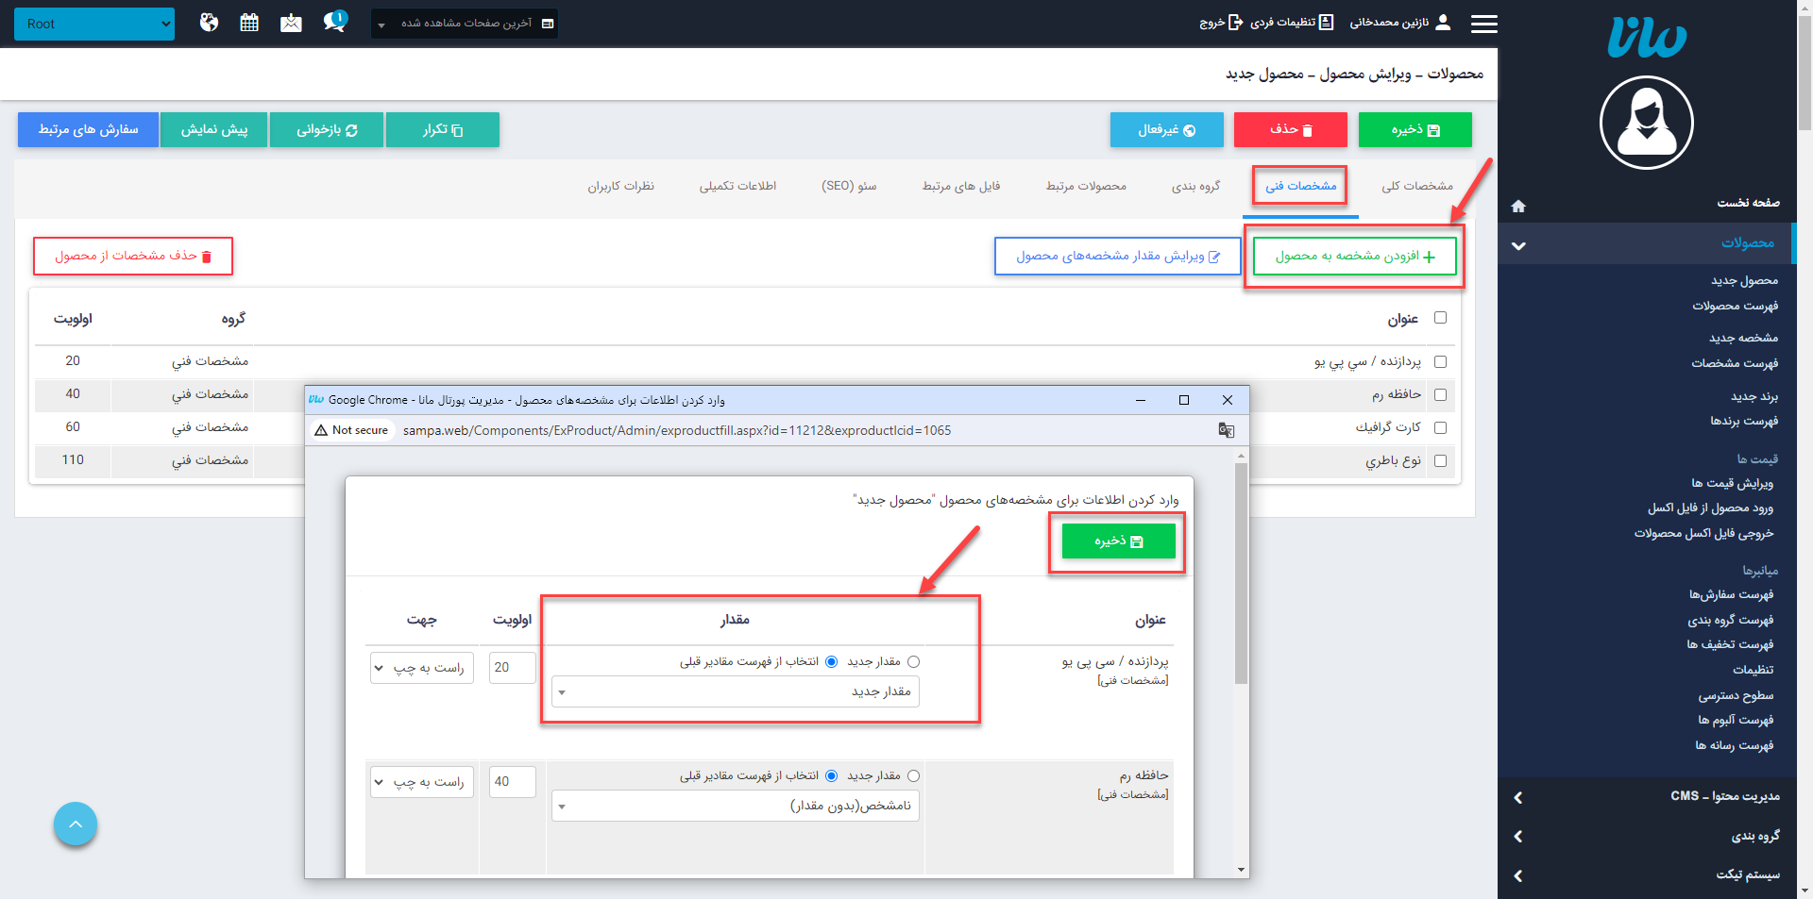The width and height of the screenshot is (1813, 899).
Task: Tick the select-all checkbox beside عنوان header
Action: (x=1440, y=318)
